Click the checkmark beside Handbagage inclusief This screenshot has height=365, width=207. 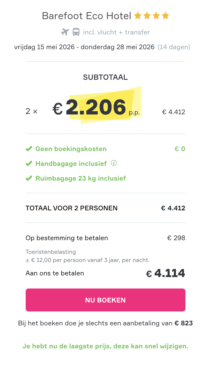(x=29, y=164)
